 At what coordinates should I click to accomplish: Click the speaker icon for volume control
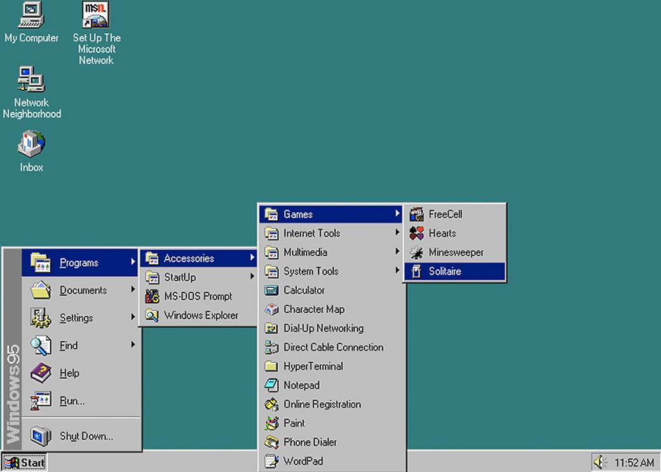click(601, 461)
